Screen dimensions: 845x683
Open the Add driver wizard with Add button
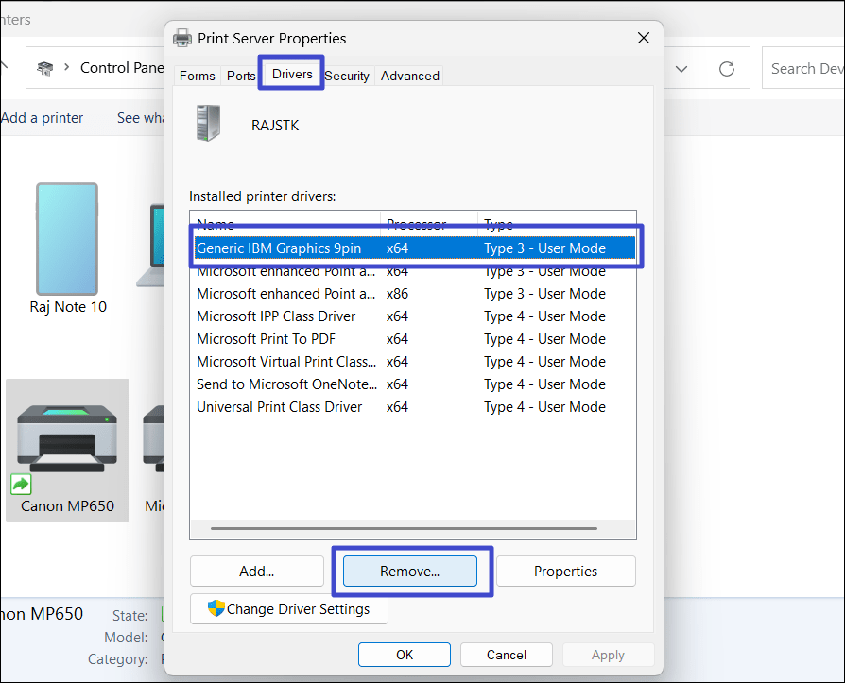[x=257, y=571]
